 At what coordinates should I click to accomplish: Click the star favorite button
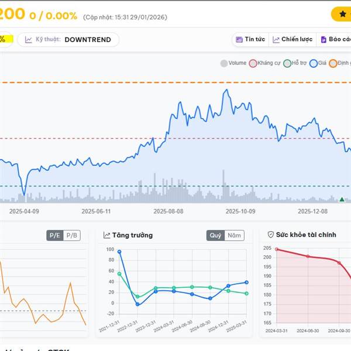pyautogui.click(x=342, y=14)
